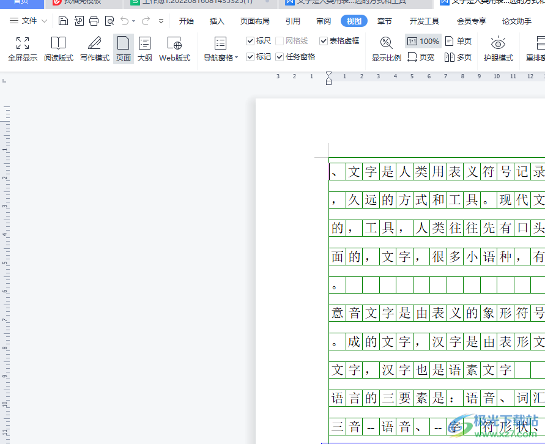Image resolution: width=545 pixels, height=444 pixels.
Task: Select the 页面 page view
Action: [124, 50]
